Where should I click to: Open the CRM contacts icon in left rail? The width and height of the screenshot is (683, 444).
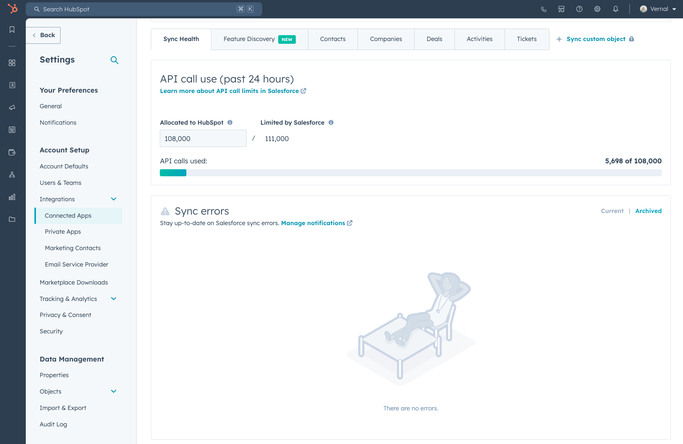click(x=12, y=85)
